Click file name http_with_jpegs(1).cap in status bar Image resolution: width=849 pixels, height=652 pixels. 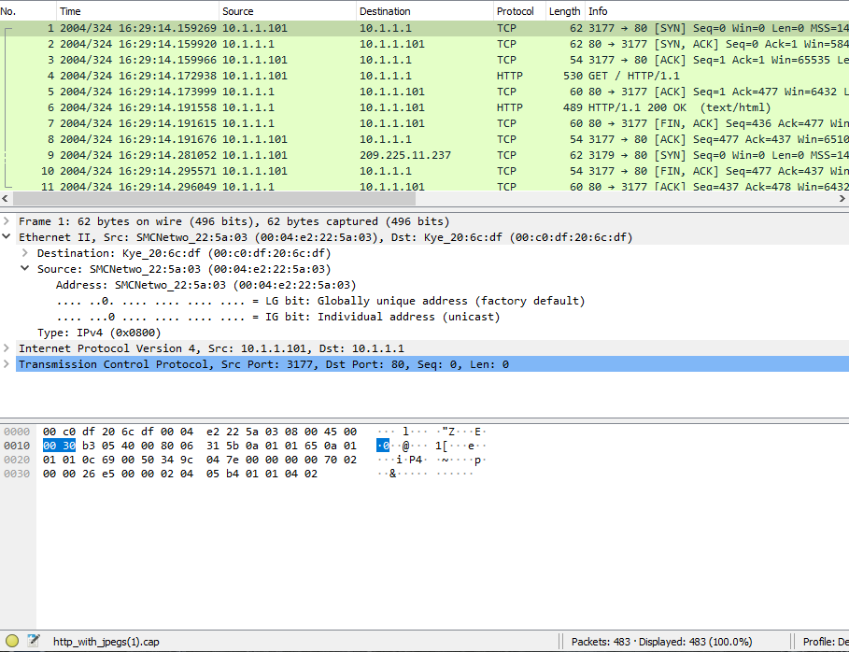(106, 642)
